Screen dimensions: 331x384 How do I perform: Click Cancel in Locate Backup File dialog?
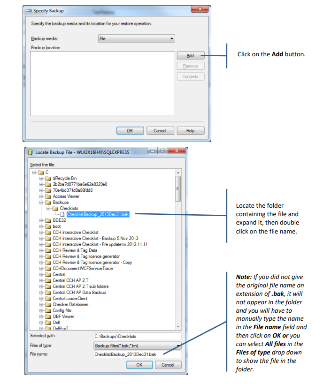[168, 365]
